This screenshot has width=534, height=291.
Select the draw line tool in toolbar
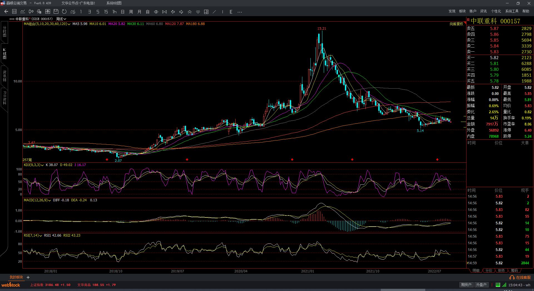[x=214, y=12]
